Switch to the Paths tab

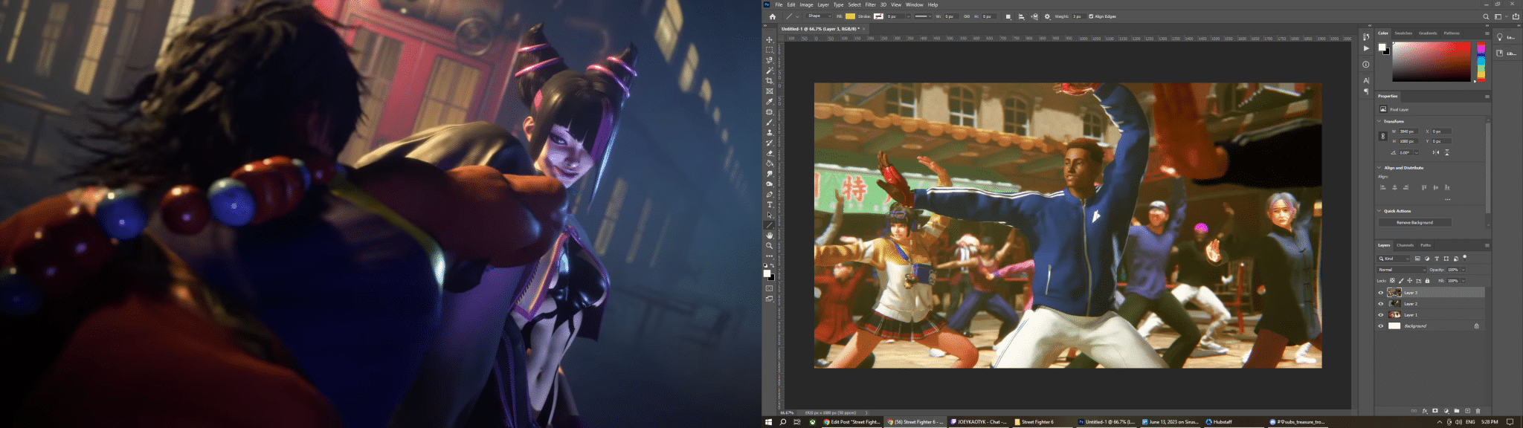click(1426, 245)
